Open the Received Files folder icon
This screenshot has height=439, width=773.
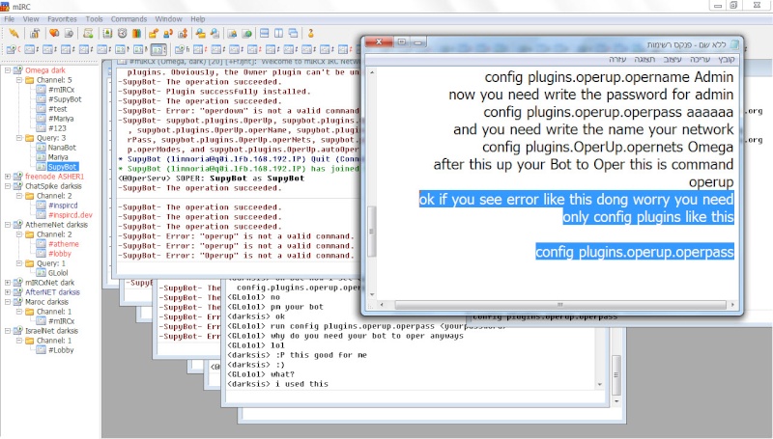(200, 34)
